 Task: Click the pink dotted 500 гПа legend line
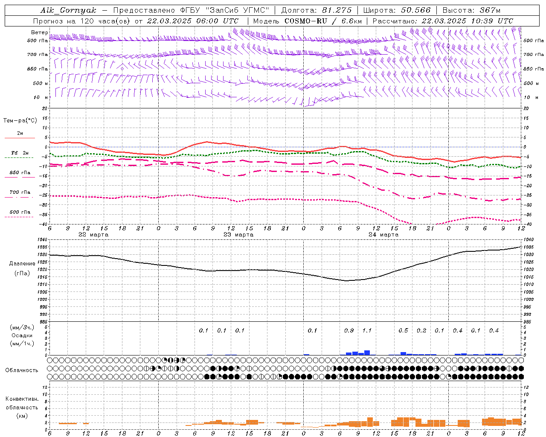(19, 217)
